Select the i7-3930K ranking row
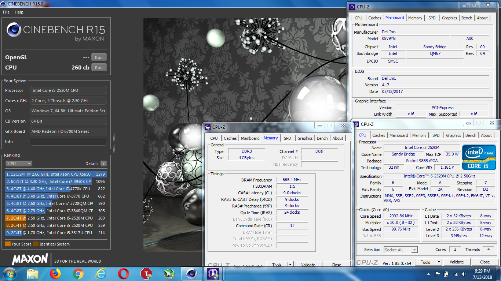 pyautogui.click(x=56, y=181)
